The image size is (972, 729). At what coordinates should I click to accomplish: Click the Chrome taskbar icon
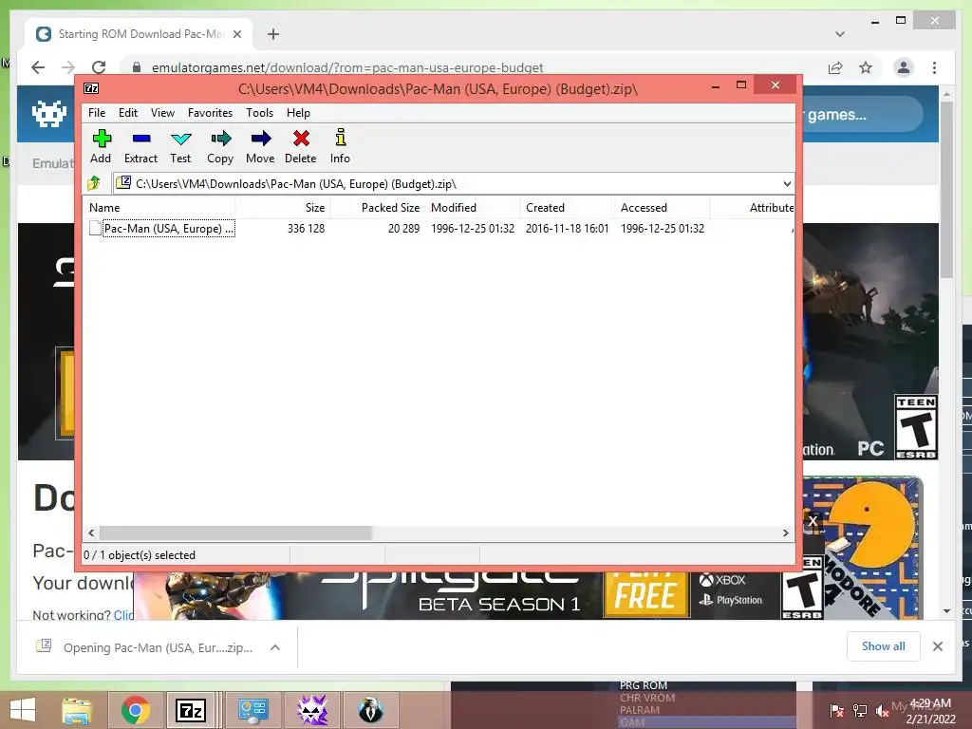point(135,710)
